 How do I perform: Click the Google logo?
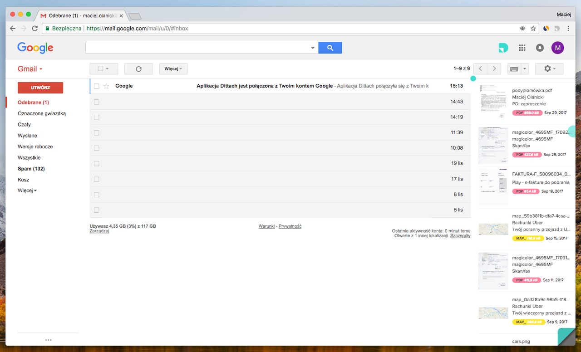pos(35,48)
